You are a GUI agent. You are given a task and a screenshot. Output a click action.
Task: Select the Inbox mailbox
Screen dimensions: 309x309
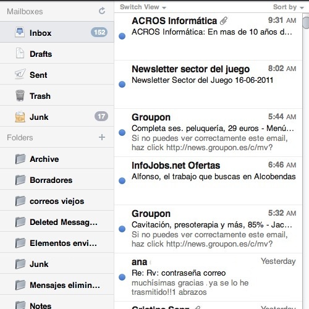pos(57,32)
